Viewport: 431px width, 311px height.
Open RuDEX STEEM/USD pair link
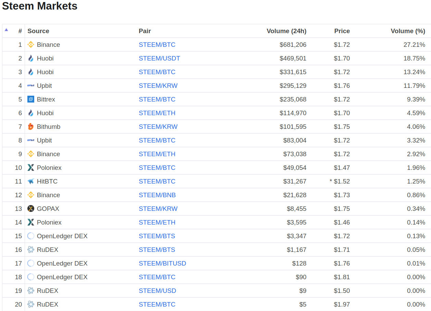coord(157,290)
